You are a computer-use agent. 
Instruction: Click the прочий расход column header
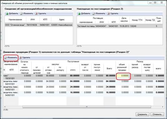pyautogui.click(x=135, y=66)
